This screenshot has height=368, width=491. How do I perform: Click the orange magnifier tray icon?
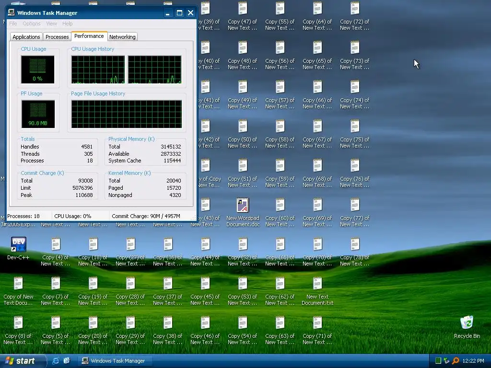coord(456,361)
